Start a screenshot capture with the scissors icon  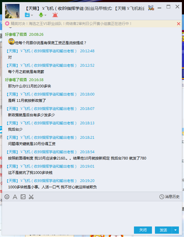[31, 197]
